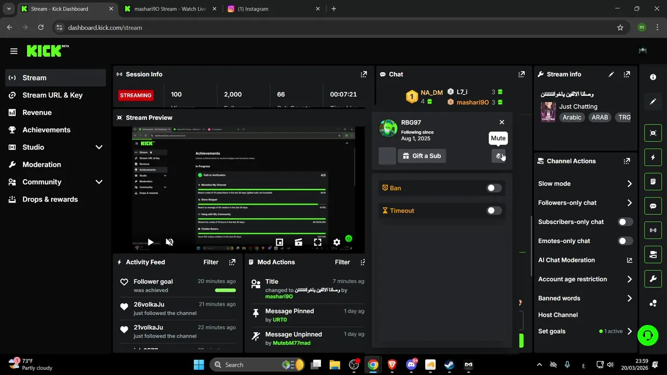This screenshot has width=667, height=375.
Task: Unmute the stream preview audio
Action: pos(169,242)
